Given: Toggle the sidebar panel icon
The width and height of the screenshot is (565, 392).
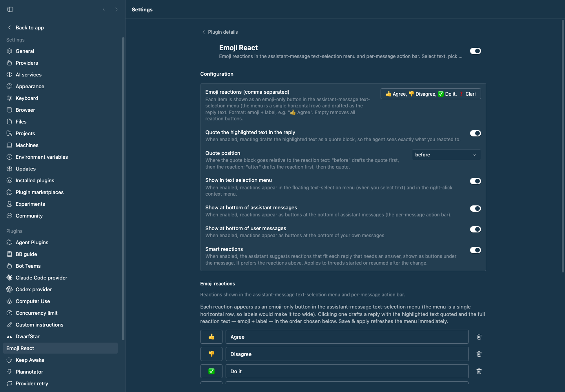Looking at the screenshot, I should coord(10,9).
